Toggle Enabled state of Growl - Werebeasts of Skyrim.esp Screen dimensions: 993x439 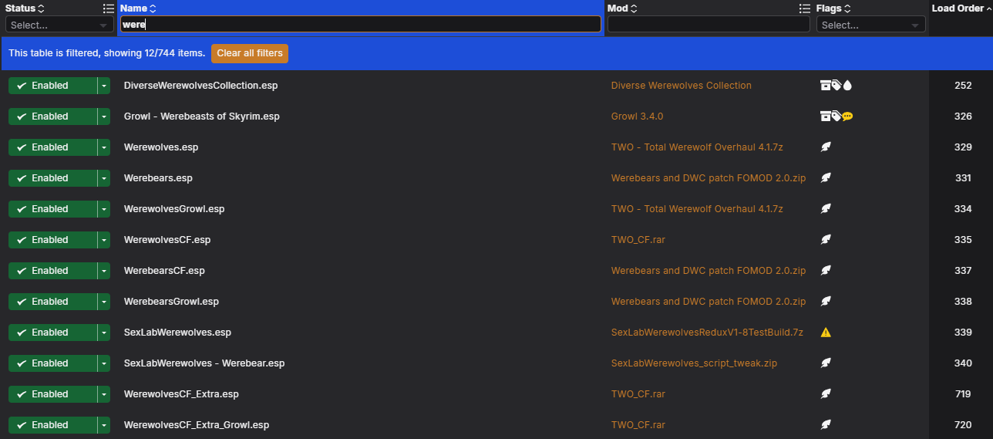tap(52, 117)
